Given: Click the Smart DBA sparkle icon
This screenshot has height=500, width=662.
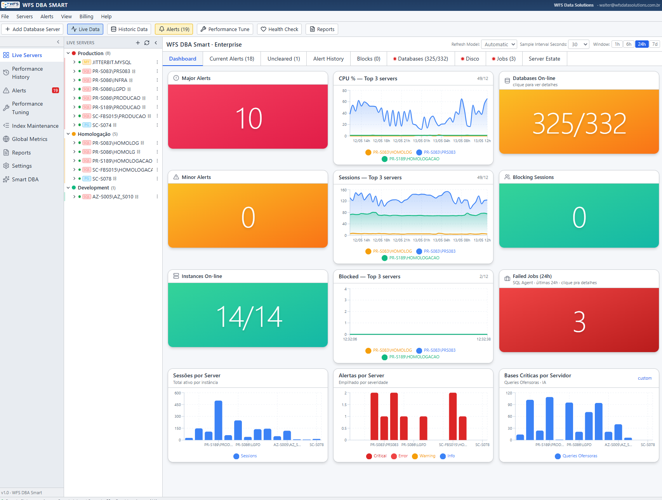Looking at the screenshot, I should click(x=6, y=179).
